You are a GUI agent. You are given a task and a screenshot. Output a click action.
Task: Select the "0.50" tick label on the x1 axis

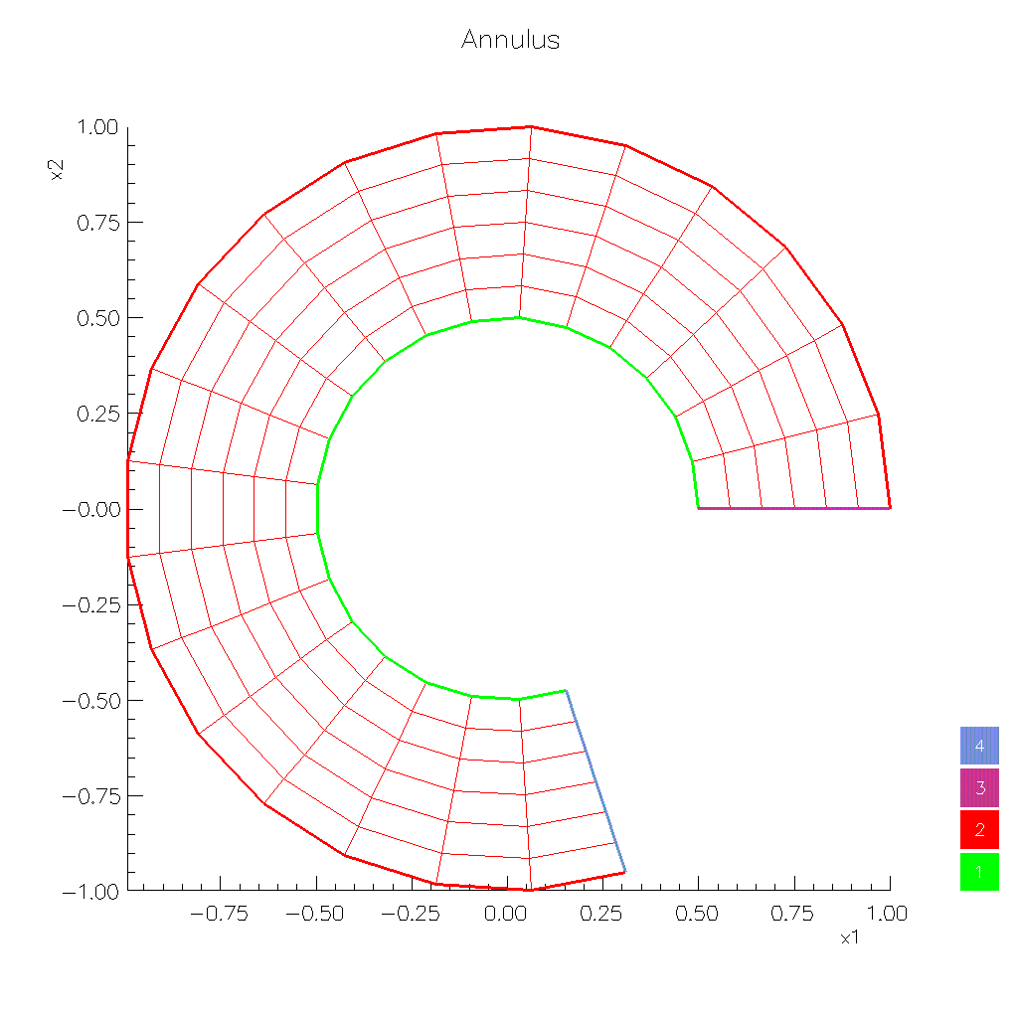697,915
